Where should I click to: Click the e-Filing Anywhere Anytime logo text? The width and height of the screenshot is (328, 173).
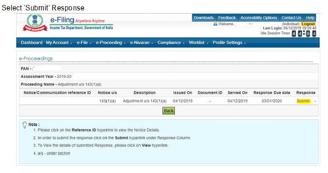[77, 21]
